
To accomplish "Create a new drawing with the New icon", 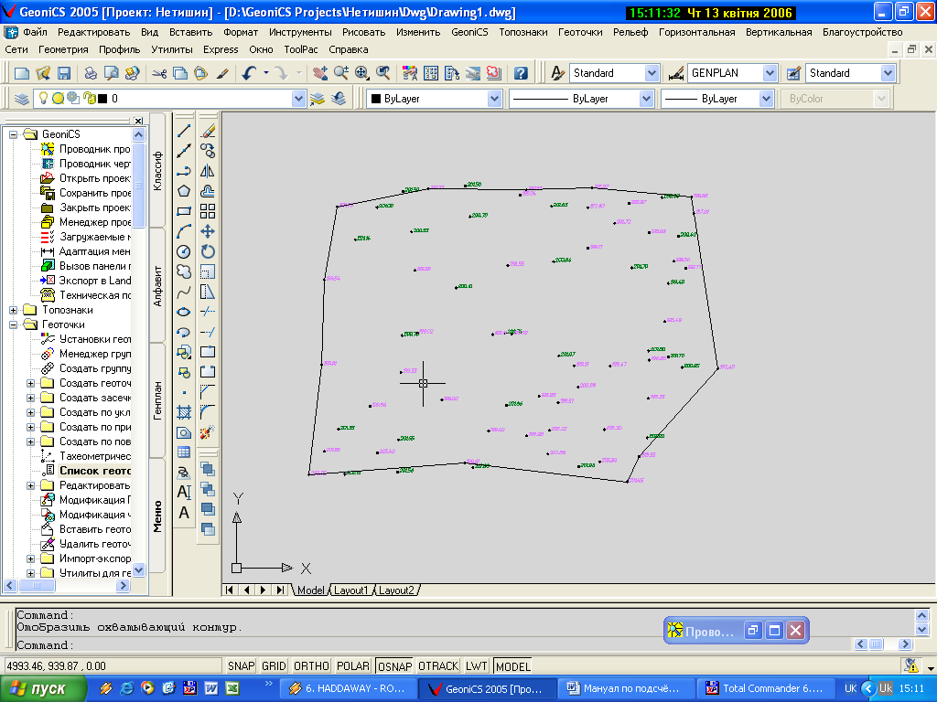I will coord(22,73).
